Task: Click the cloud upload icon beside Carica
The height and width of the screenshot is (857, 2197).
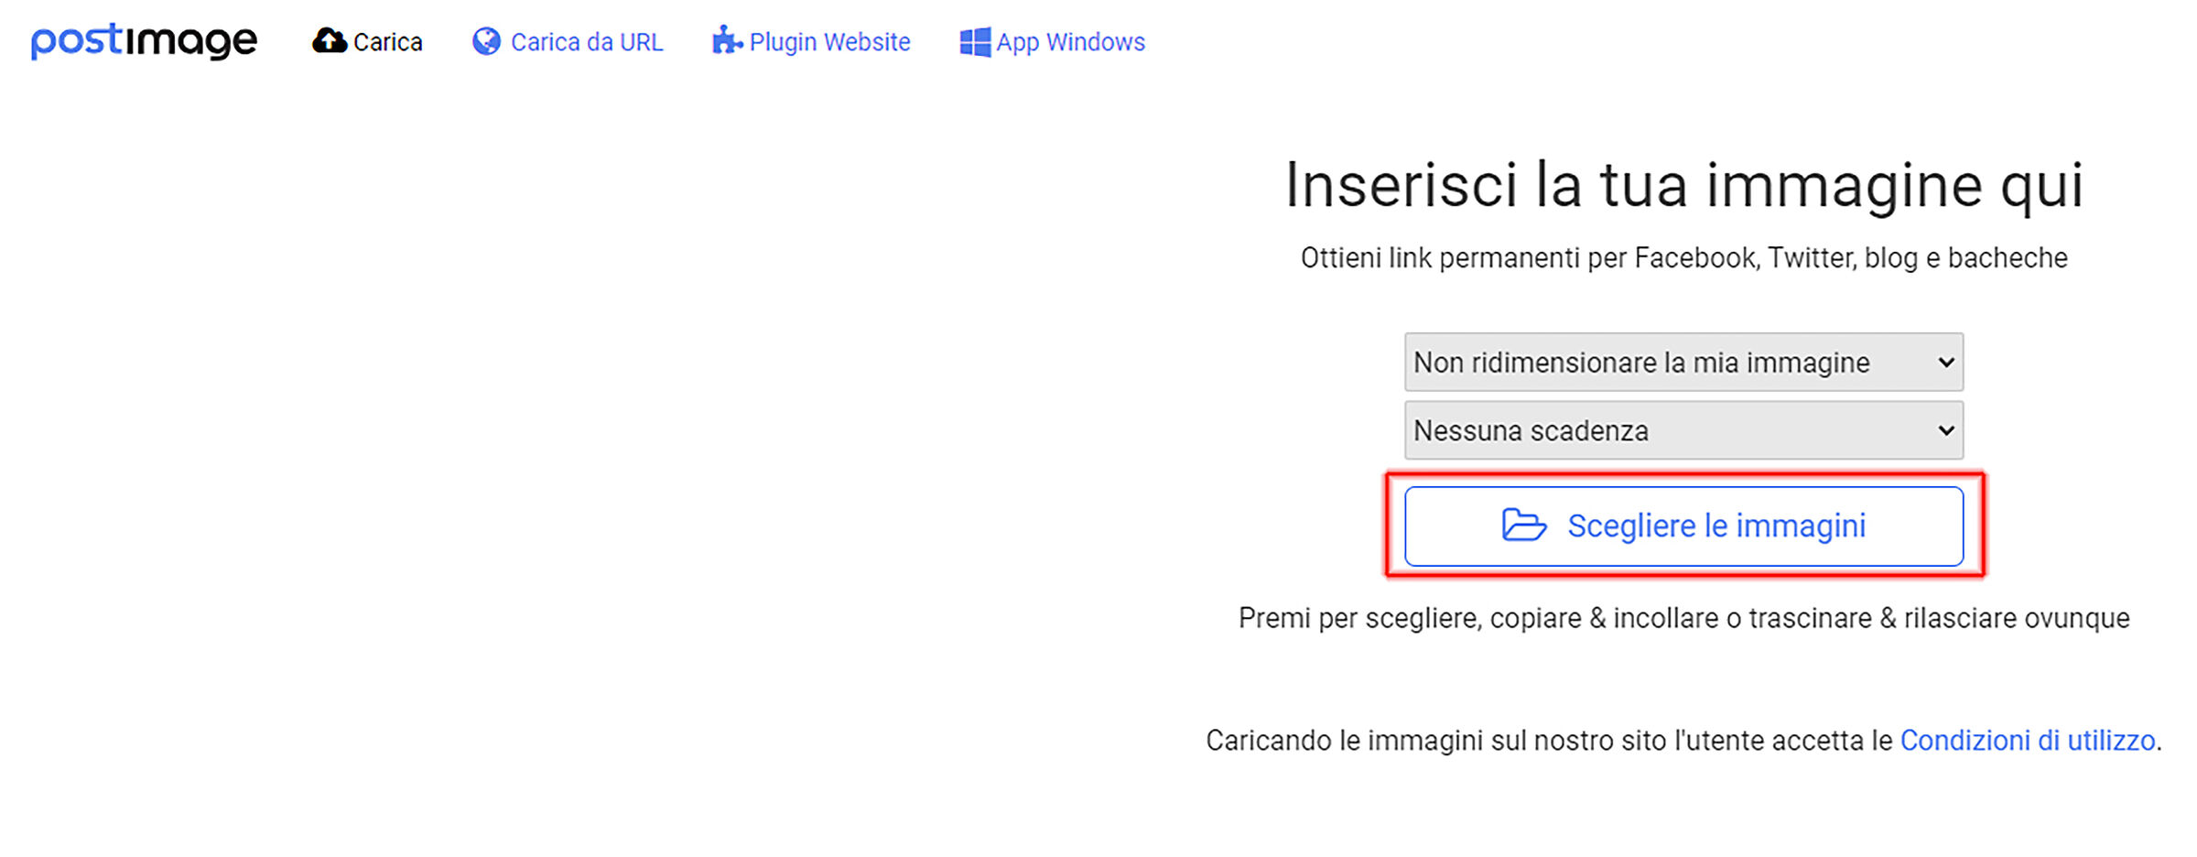Action: click(x=330, y=41)
